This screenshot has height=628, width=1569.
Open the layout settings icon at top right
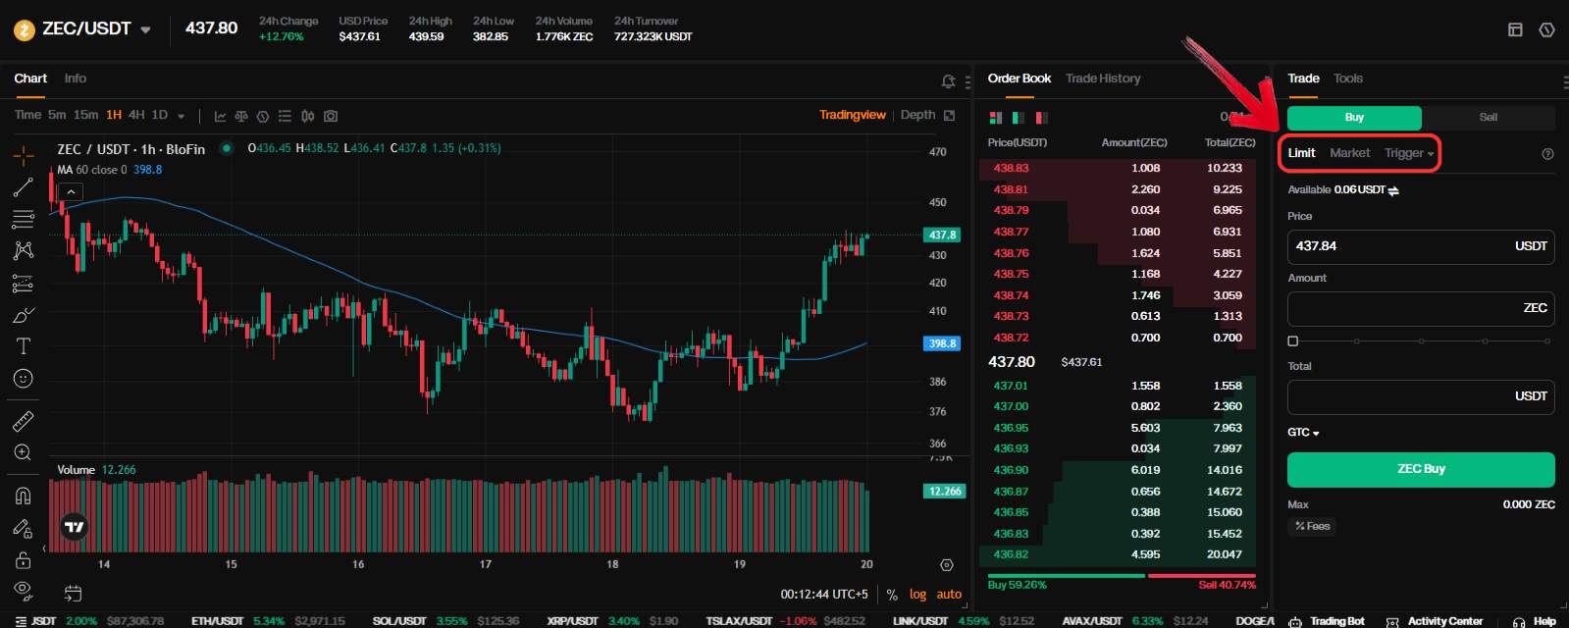click(x=1515, y=29)
